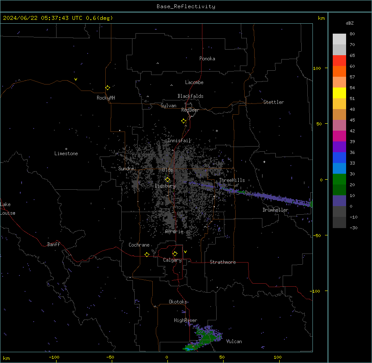Viewport: 372px width, 363px height.
Task: Click the Stettler city label
Action: [274, 102]
